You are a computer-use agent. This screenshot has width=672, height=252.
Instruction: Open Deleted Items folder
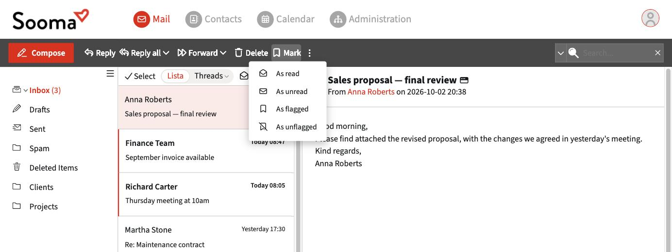(x=53, y=168)
